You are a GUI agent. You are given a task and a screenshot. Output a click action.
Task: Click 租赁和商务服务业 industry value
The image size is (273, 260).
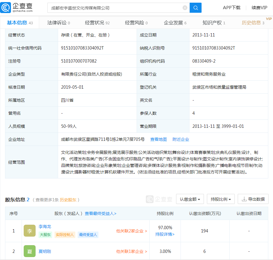209,74
